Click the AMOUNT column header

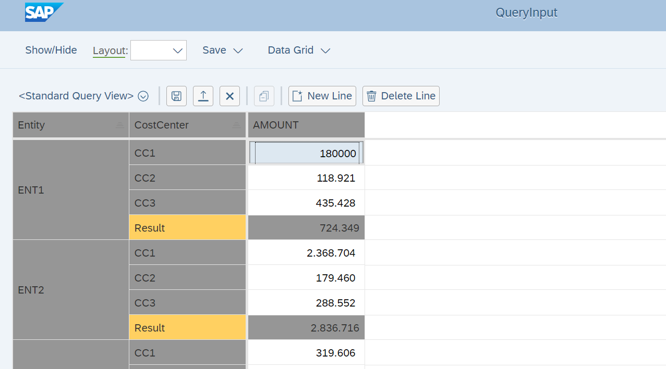click(306, 125)
